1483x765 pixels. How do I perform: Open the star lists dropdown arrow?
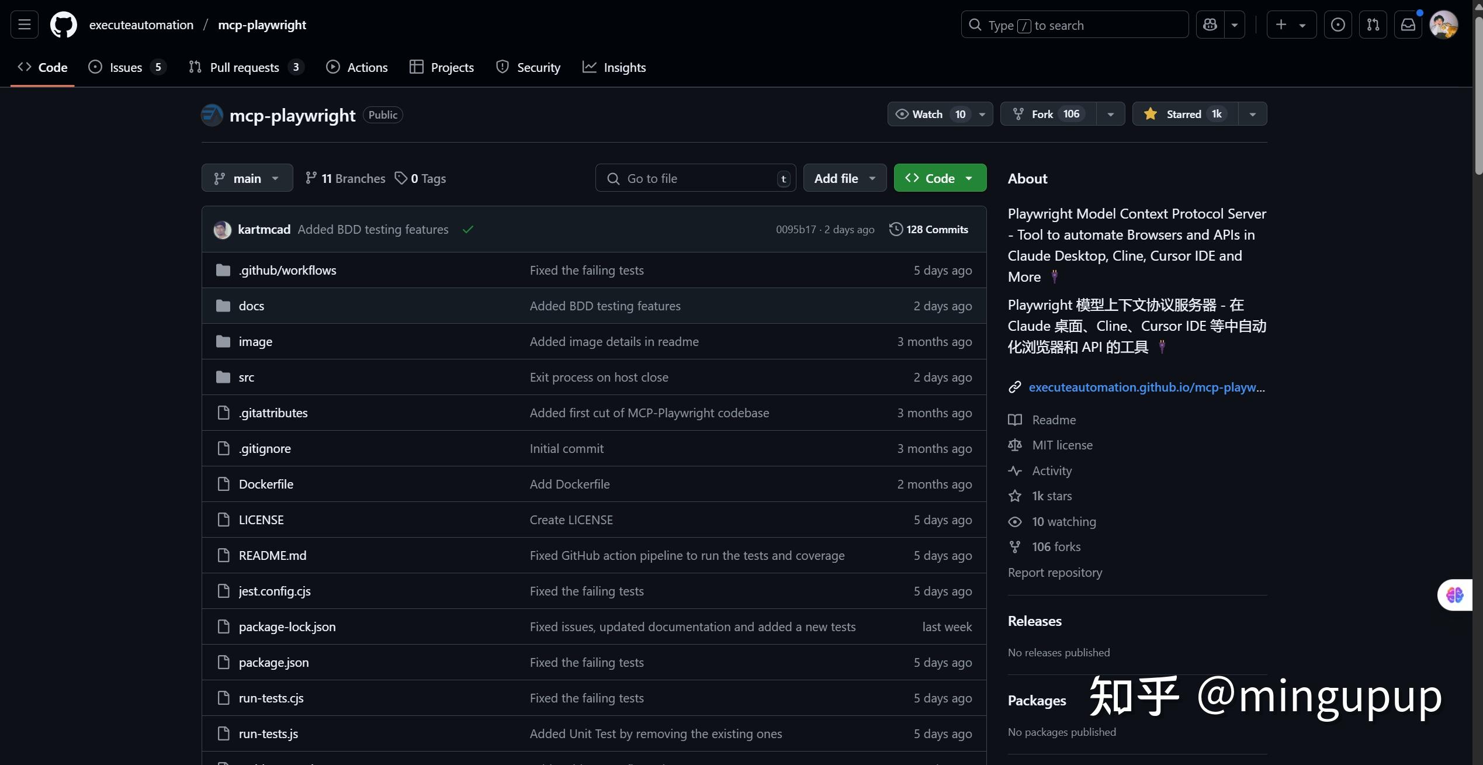1252,114
